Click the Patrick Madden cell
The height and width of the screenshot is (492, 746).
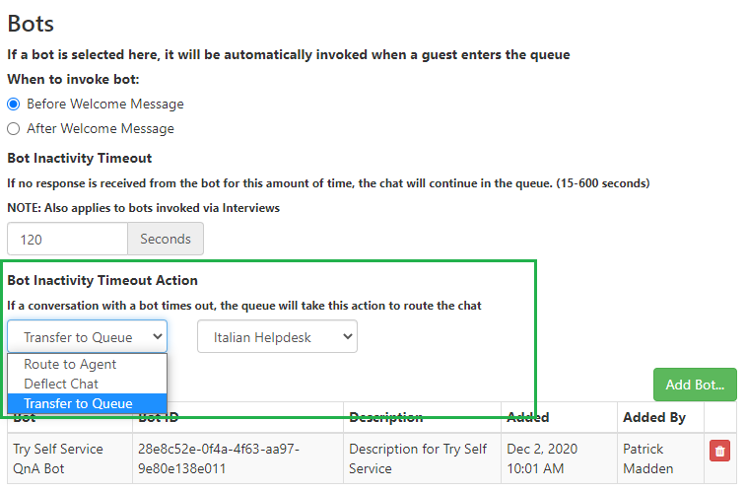(648, 458)
